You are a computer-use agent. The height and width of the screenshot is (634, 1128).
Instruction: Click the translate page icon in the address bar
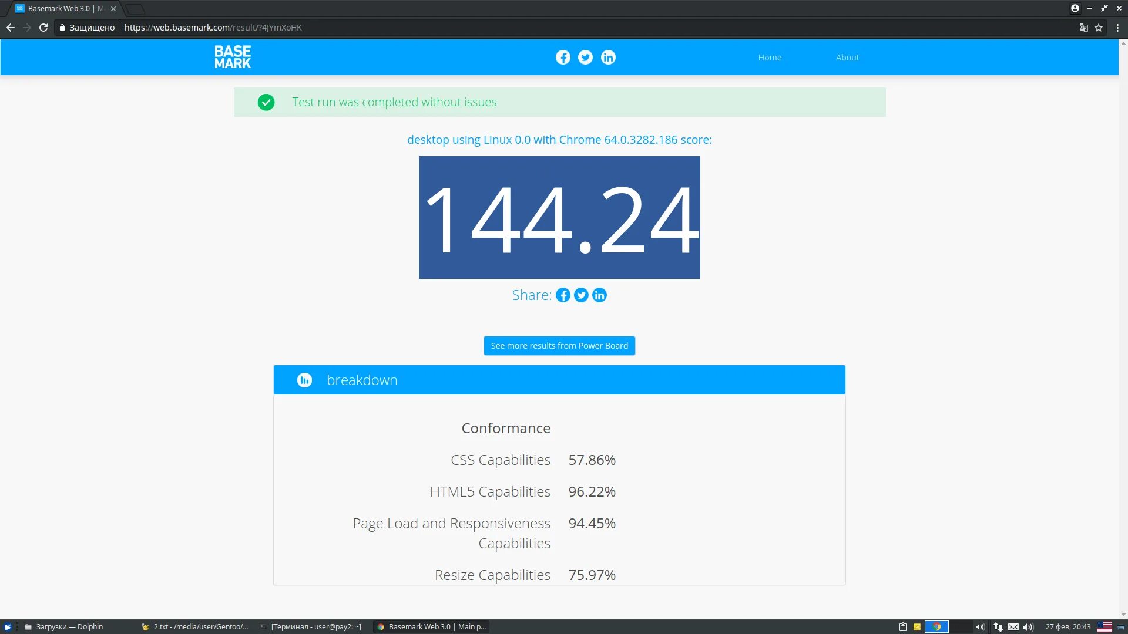[x=1084, y=28]
